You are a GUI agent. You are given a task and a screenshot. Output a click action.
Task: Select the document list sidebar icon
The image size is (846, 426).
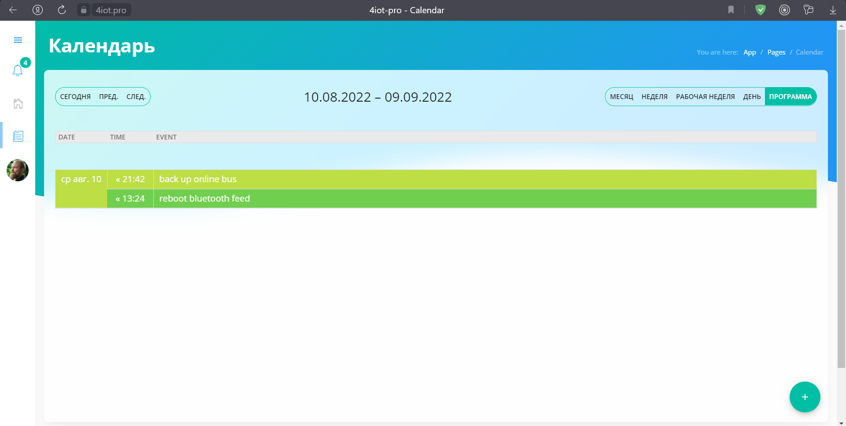[x=18, y=136]
